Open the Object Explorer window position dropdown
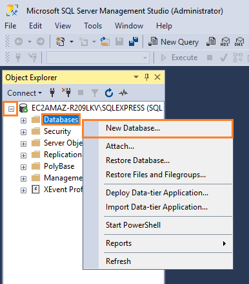 coord(136,77)
